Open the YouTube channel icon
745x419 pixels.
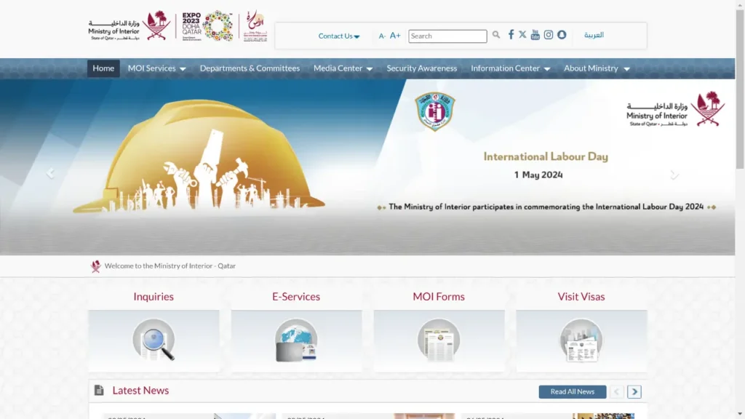coord(535,35)
